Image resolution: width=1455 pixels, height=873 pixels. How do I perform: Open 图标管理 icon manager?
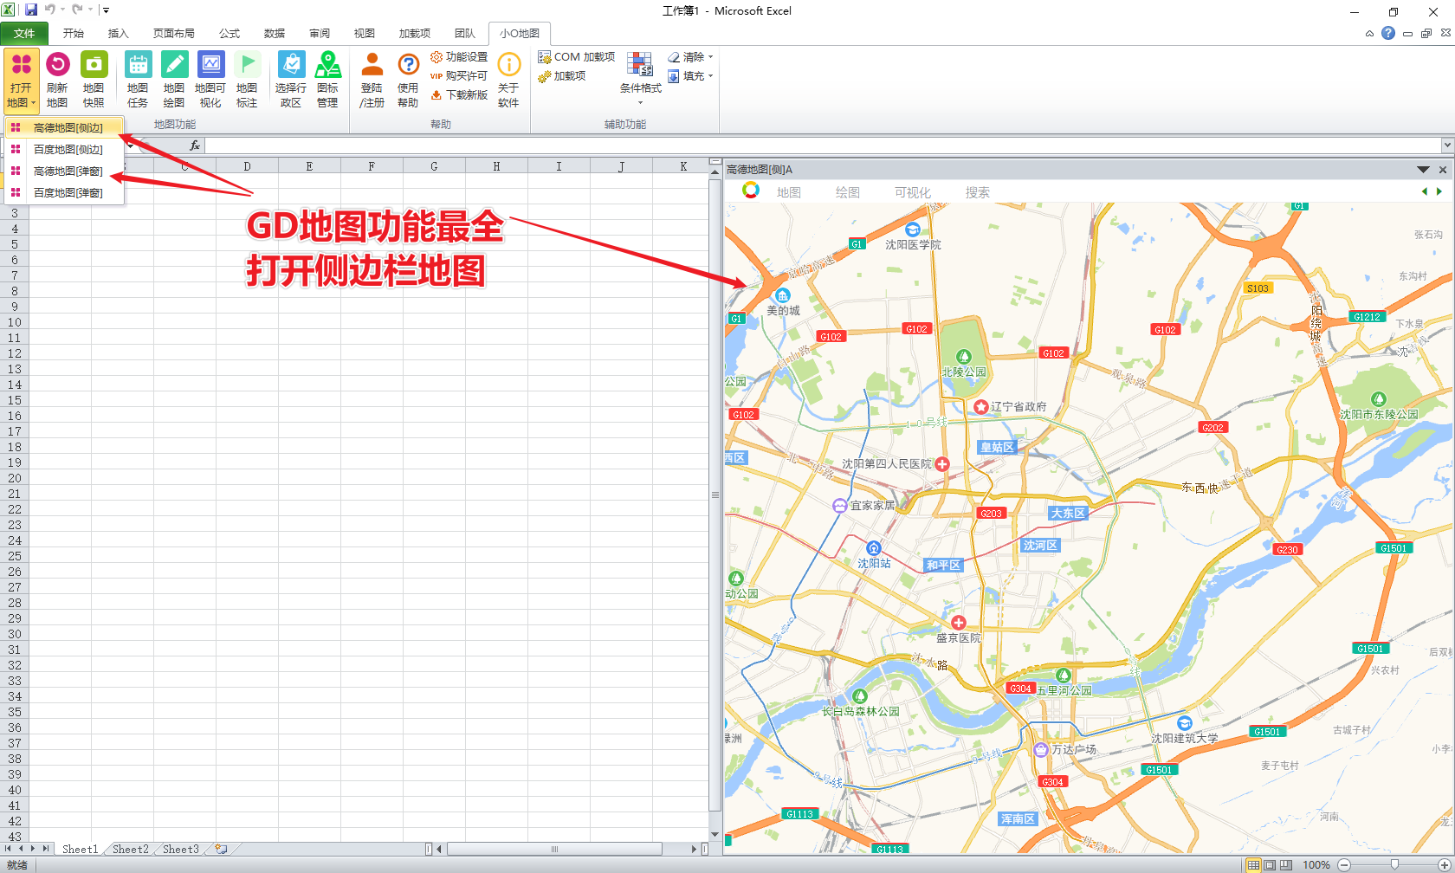[x=327, y=80]
